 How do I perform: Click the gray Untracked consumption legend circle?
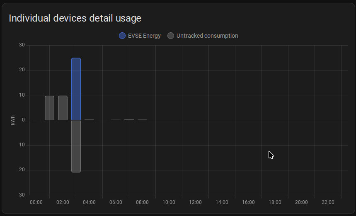[x=171, y=36]
